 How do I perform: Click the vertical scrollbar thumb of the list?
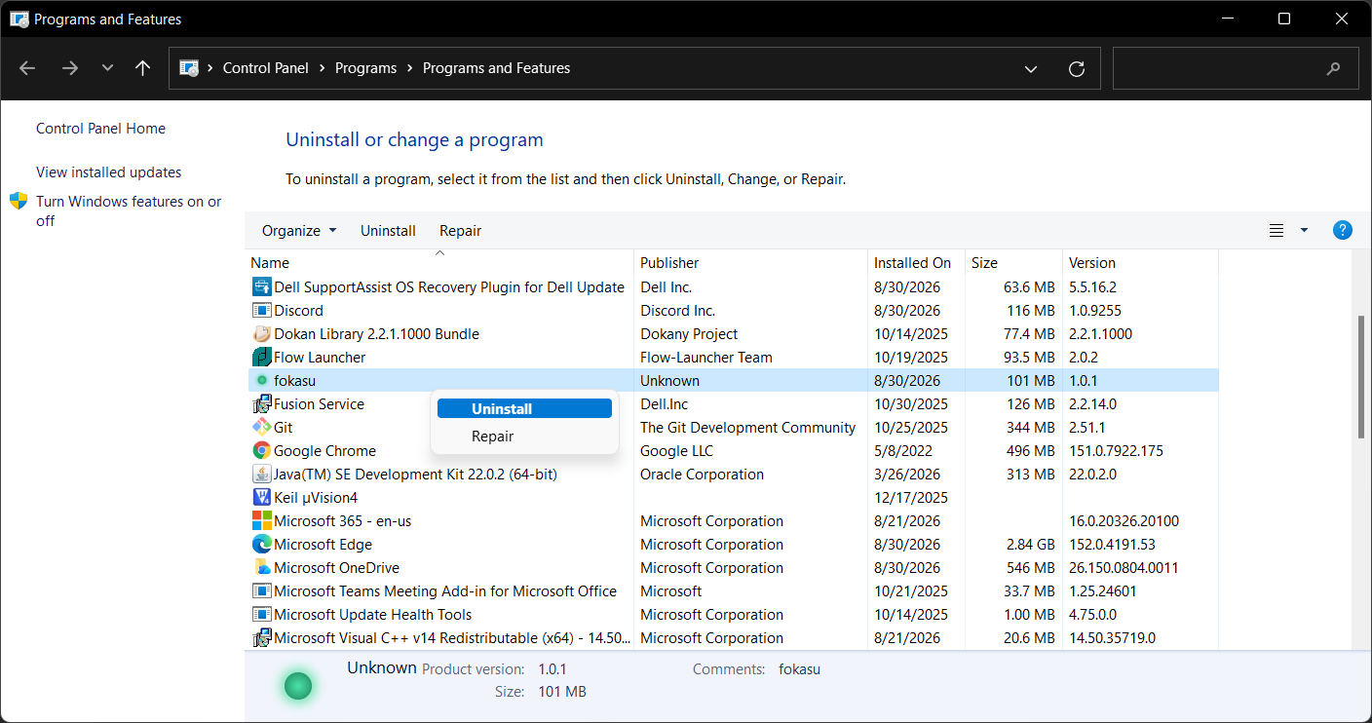coord(1361,376)
